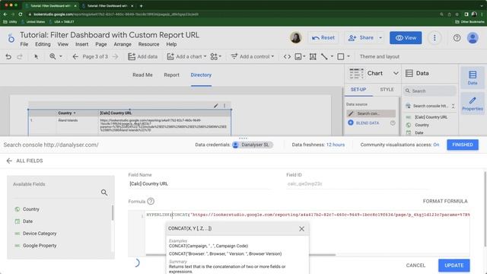The height and width of the screenshot is (274, 487).
Task: Click the 12 hours data freshness link
Action: tap(336, 145)
